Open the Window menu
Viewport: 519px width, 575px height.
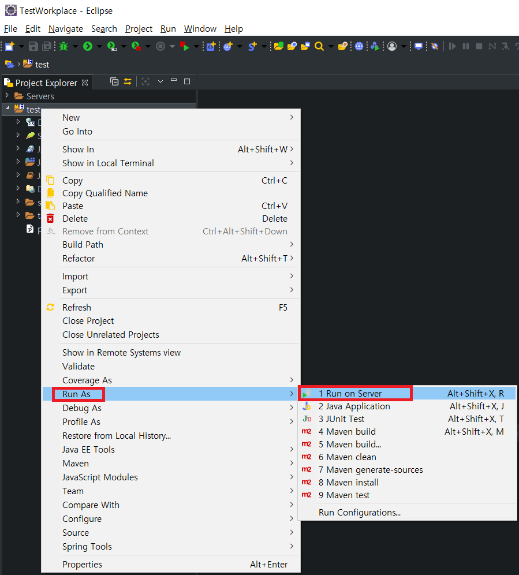200,29
